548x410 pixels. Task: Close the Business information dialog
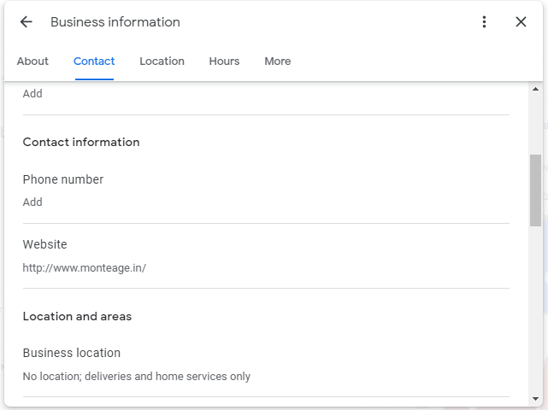521,22
